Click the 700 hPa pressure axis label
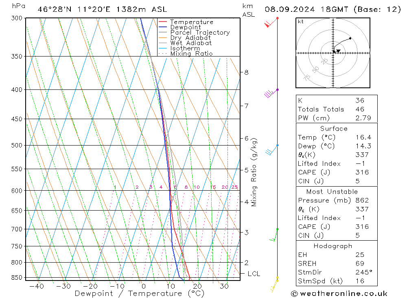Screen dimensions: 407x298 (x=17, y=229)
